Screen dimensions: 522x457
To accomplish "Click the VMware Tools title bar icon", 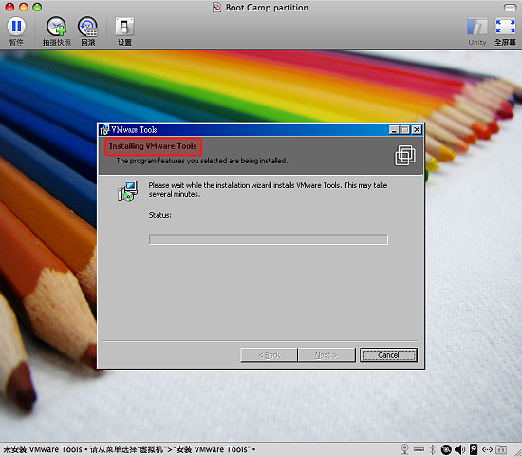I will (x=104, y=129).
